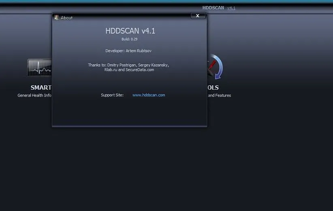Click the Developer: Artem Rubtsov line

[128, 51]
